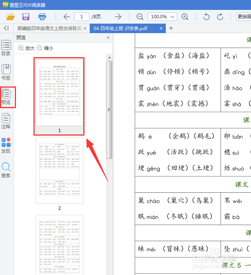Rotate the page counterclockwise

207,17
